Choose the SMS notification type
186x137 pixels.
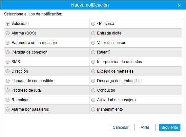(x=8, y=62)
